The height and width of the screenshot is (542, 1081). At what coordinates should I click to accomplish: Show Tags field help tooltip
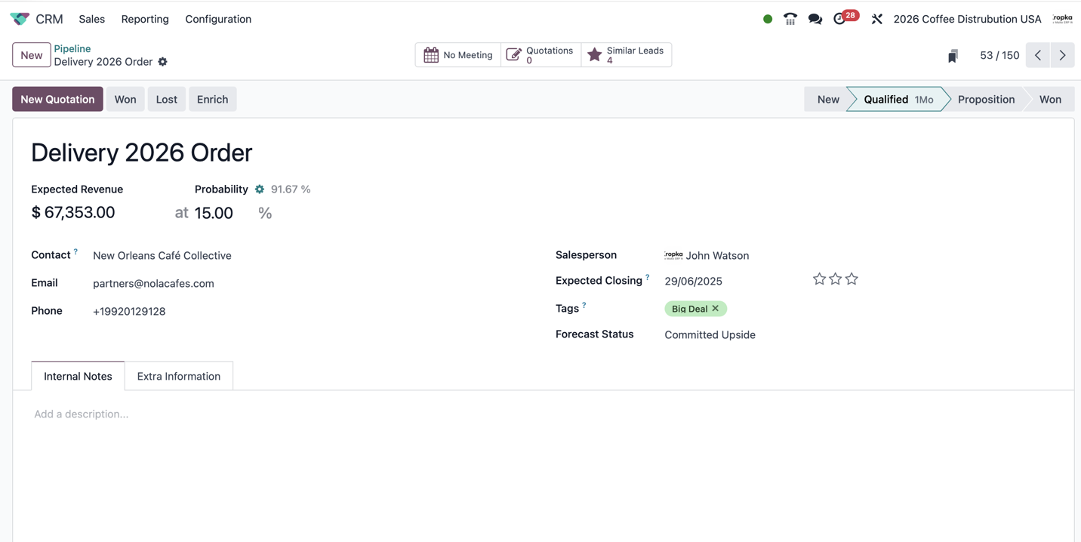pyautogui.click(x=584, y=306)
